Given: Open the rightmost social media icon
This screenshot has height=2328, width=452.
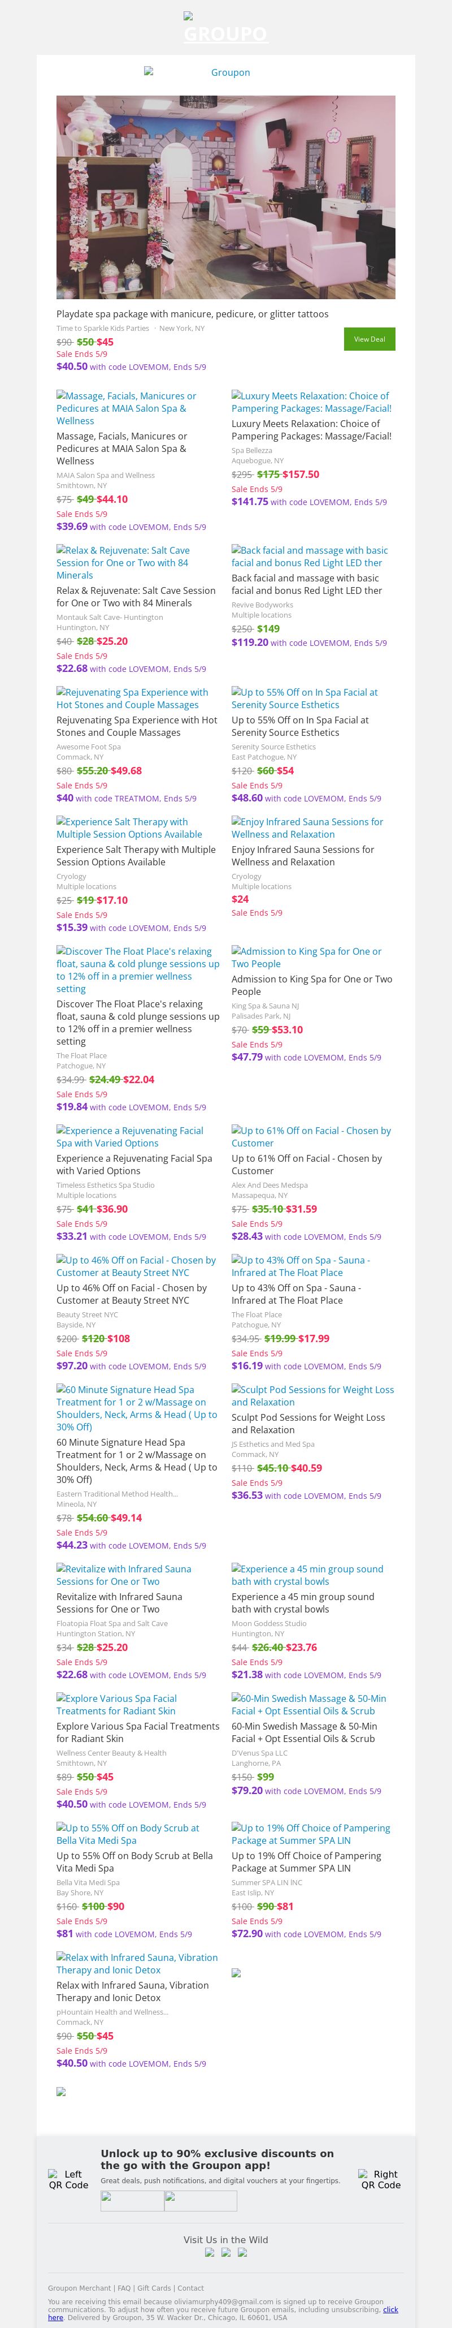Looking at the screenshot, I should (x=242, y=2252).
